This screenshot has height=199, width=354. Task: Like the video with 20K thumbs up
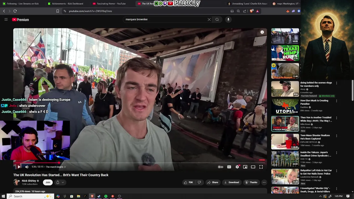[x=188, y=182]
